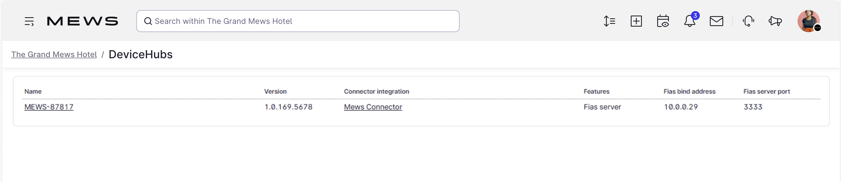The width and height of the screenshot is (841, 182).
Task: Click the search bar for The Grand Mews Hotel
Action: [x=298, y=21]
